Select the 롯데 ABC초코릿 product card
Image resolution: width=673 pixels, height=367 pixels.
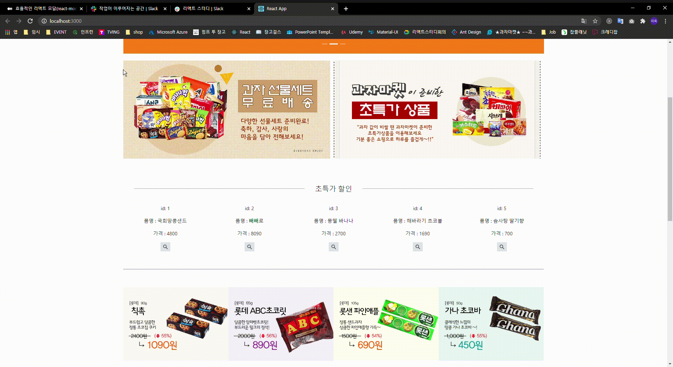[x=281, y=324]
